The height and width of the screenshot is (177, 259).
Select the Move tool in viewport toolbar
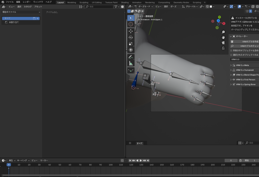(131, 31)
